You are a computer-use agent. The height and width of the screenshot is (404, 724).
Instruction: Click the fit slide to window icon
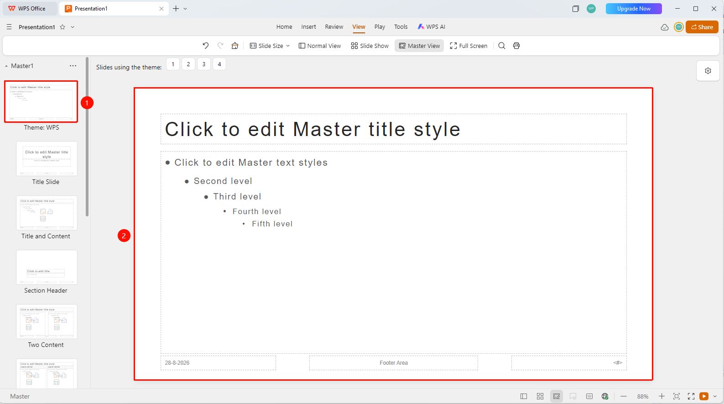pos(677,396)
